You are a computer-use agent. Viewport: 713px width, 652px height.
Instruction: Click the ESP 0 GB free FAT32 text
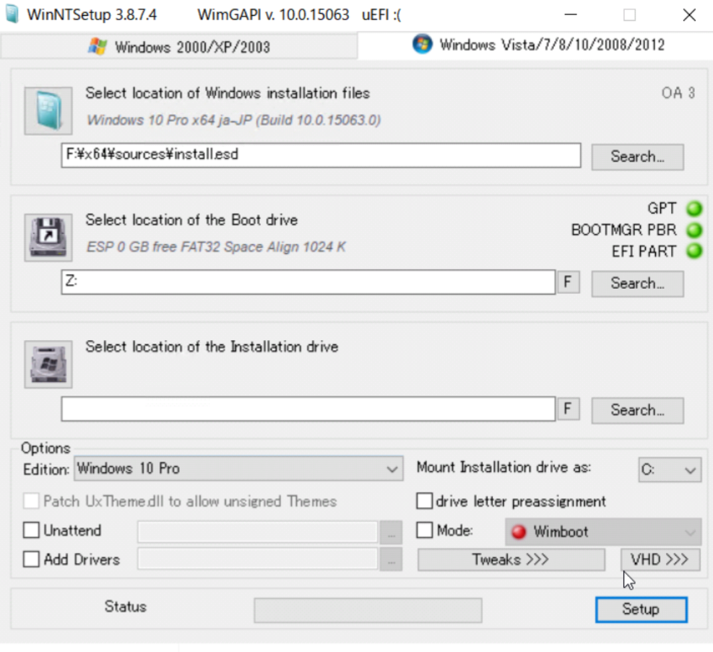216,247
